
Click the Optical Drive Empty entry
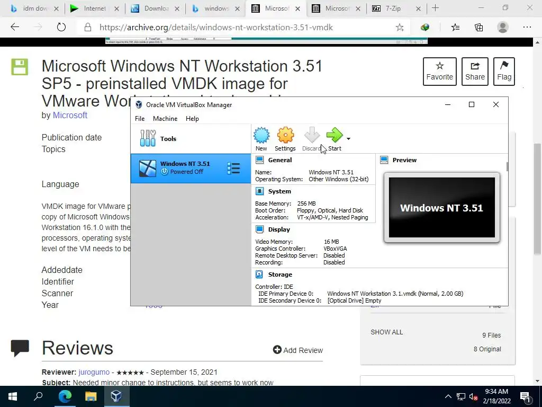pyautogui.click(x=354, y=300)
